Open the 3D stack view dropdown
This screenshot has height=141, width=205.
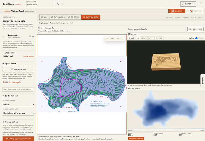[133, 38]
